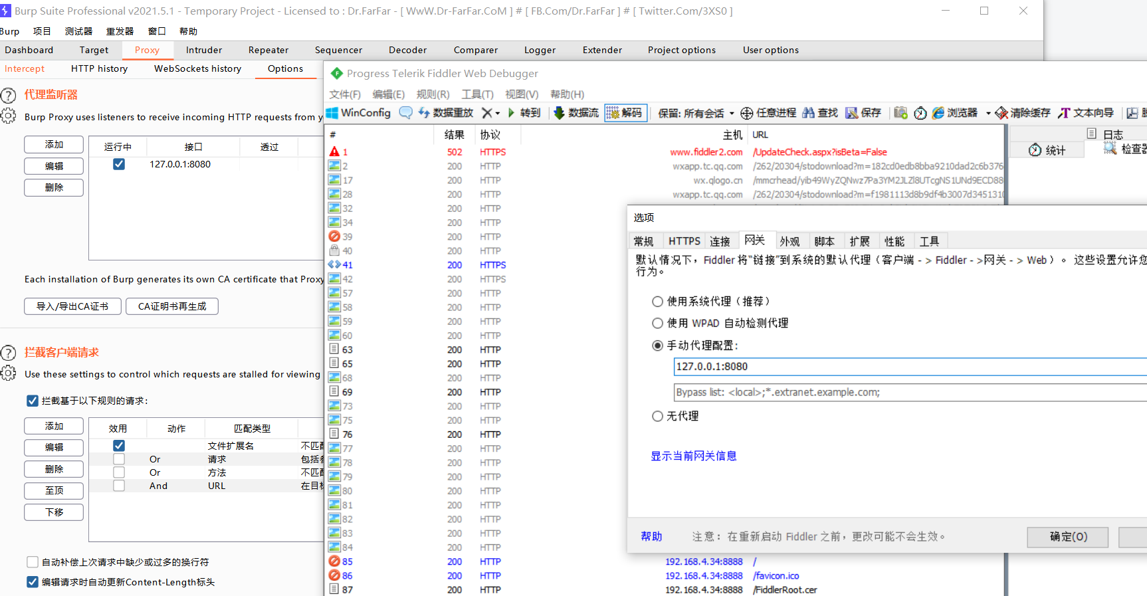Click the camera screenshot icon in Fiddler toolbar
1147x596 pixels.
tap(900, 113)
